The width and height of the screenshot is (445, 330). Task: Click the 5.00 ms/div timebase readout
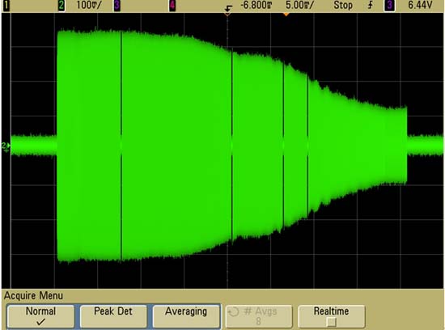coord(299,5)
